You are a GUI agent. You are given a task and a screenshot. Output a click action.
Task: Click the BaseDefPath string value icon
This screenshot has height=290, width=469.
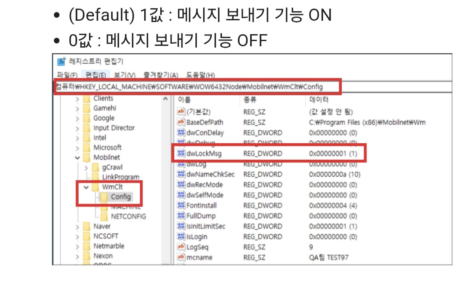(x=181, y=122)
